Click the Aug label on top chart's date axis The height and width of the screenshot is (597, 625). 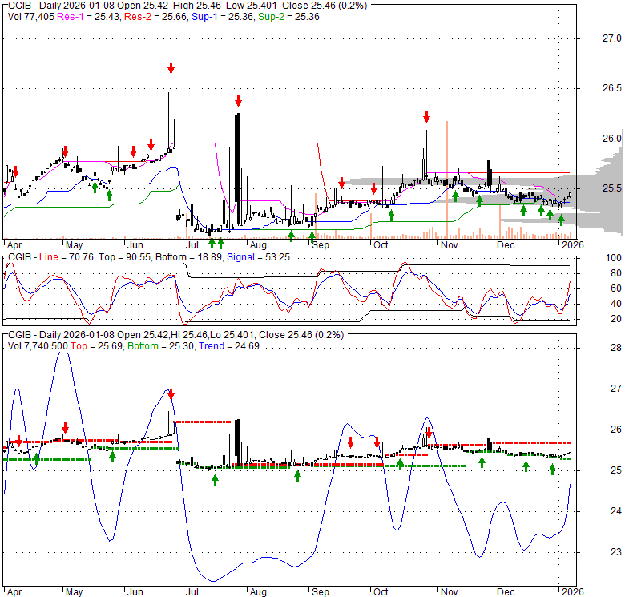click(x=258, y=244)
